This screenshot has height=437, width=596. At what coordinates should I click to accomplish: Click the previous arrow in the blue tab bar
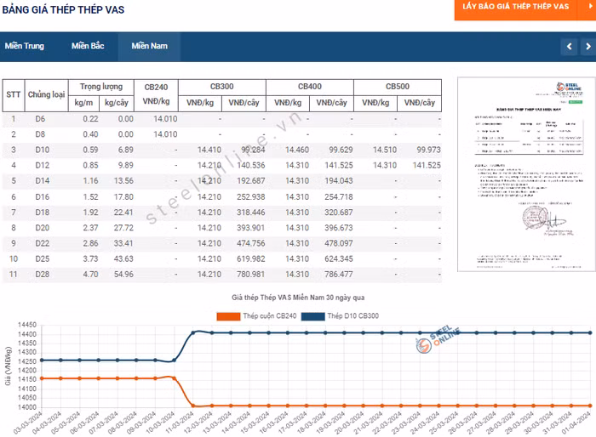pyautogui.click(x=569, y=46)
